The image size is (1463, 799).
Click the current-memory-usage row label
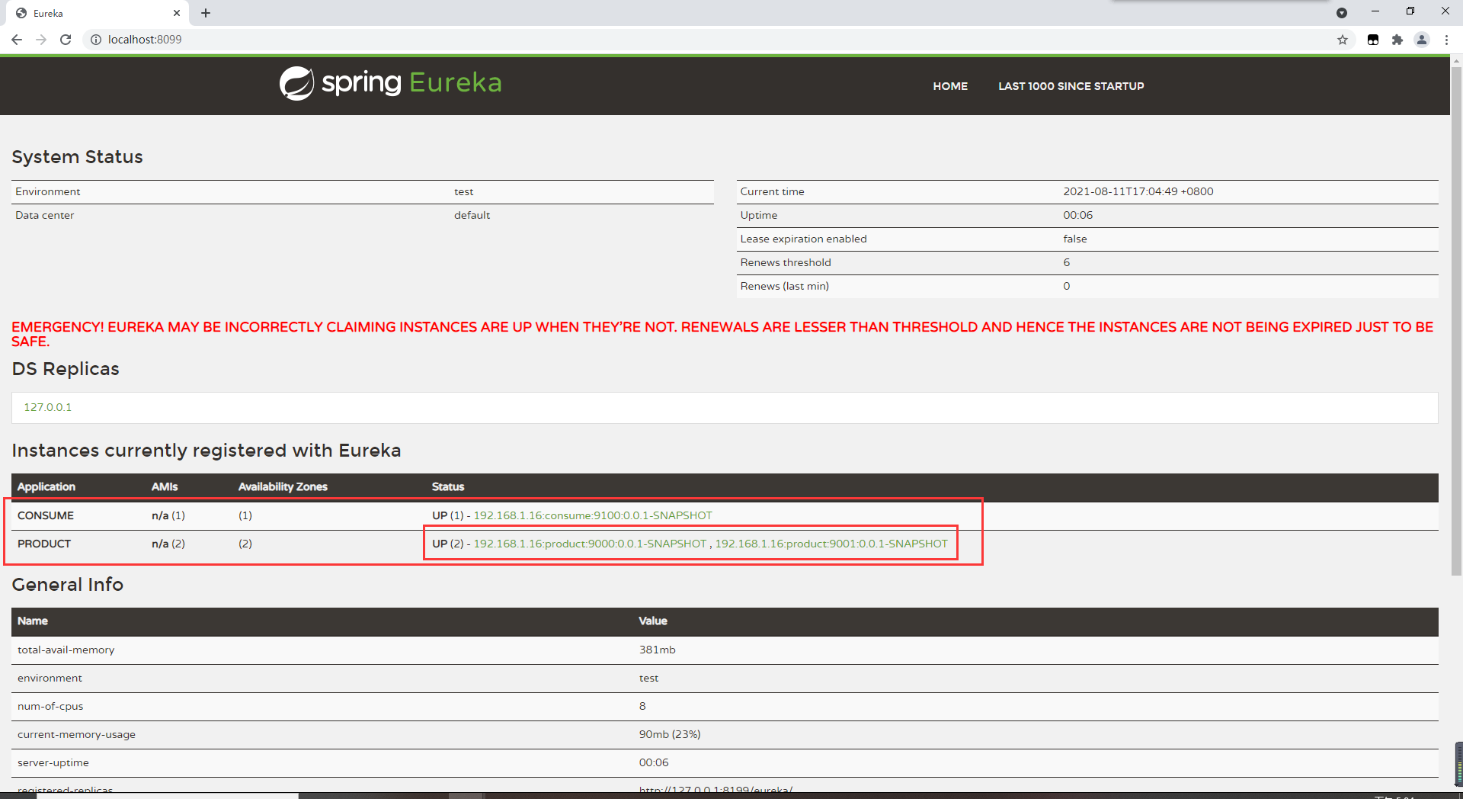[76, 734]
